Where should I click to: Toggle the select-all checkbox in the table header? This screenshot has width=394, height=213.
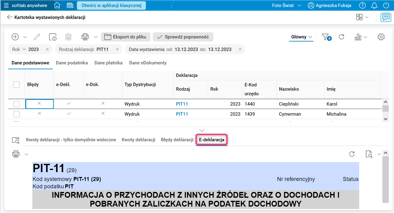pyautogui.click(x=16, y=85)
